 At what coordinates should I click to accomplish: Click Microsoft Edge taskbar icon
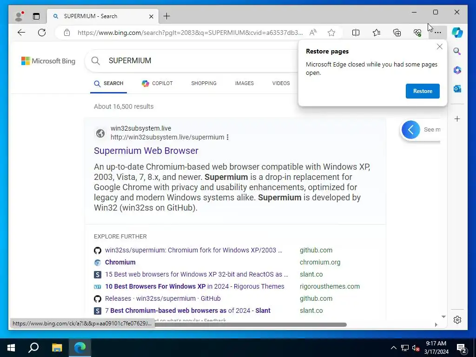[x=80, y=348]
